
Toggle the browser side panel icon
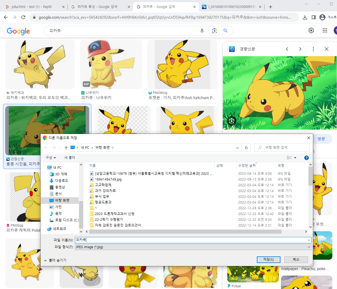point(314,17)
